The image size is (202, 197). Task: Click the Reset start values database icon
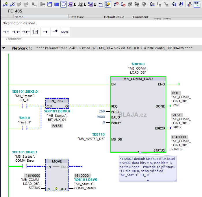(x=34, y=4)
